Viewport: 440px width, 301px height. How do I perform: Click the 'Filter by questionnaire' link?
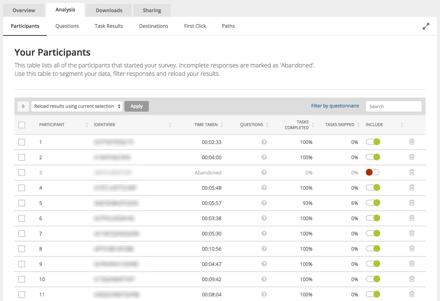[335, 106]
